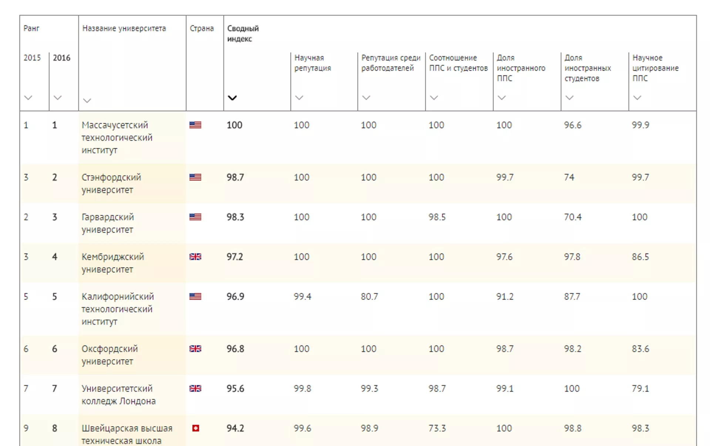
Task: Sort by Соотношение ППС и студентов chevron
Action: 434,98
